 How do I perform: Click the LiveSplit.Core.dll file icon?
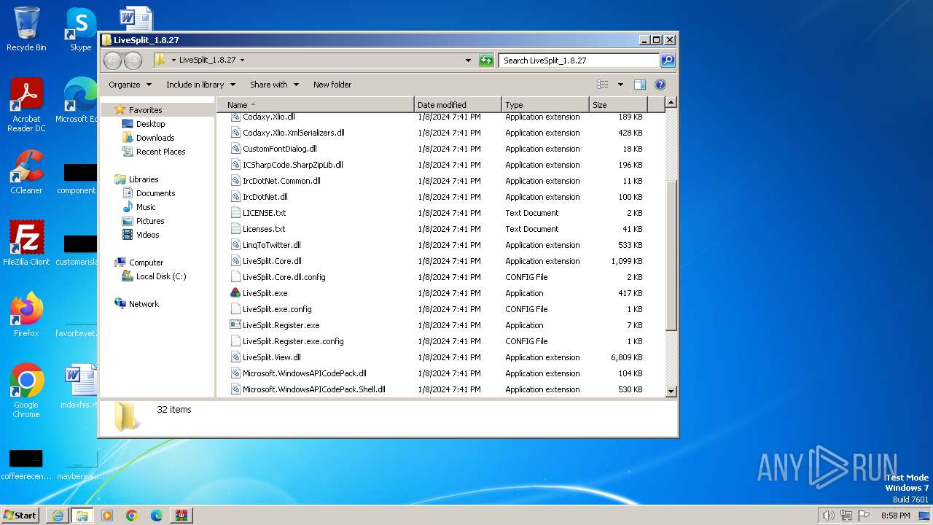[235, 261]
